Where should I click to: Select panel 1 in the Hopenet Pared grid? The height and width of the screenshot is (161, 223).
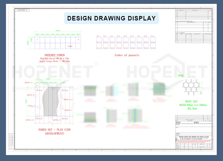pyautogui.click(x=37, y=40)
